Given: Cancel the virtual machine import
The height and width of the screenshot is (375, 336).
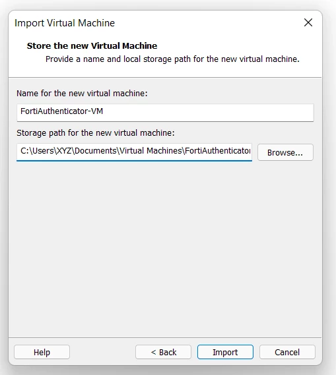Looking at the screenshot, I should click(x=287, y=352).
